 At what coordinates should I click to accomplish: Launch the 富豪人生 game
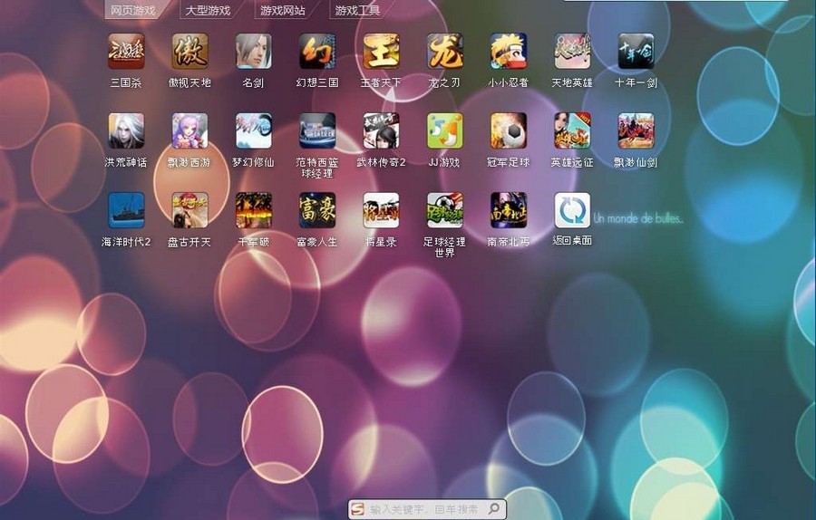(x=317, y=210)
